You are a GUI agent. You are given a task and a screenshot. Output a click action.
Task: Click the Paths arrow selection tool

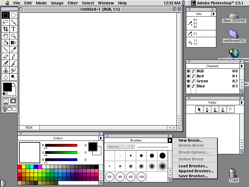(x=199, y=110)
